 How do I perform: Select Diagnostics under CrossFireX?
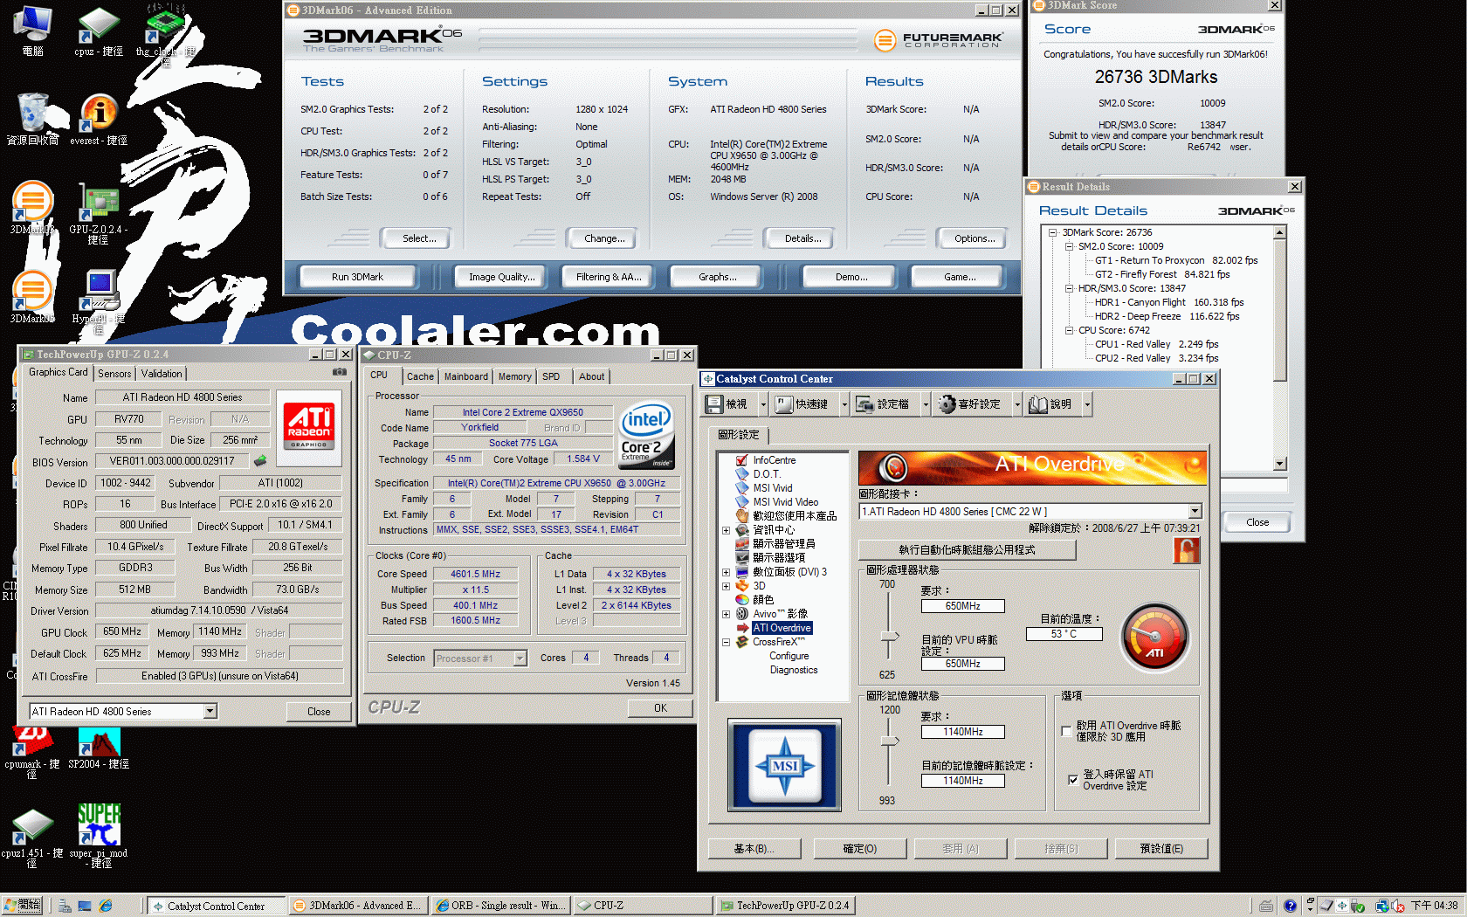click(794, 670)
